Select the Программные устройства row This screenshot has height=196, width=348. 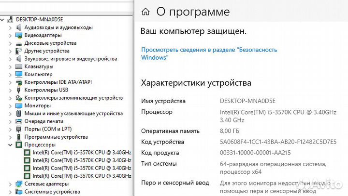click(56, 137)
